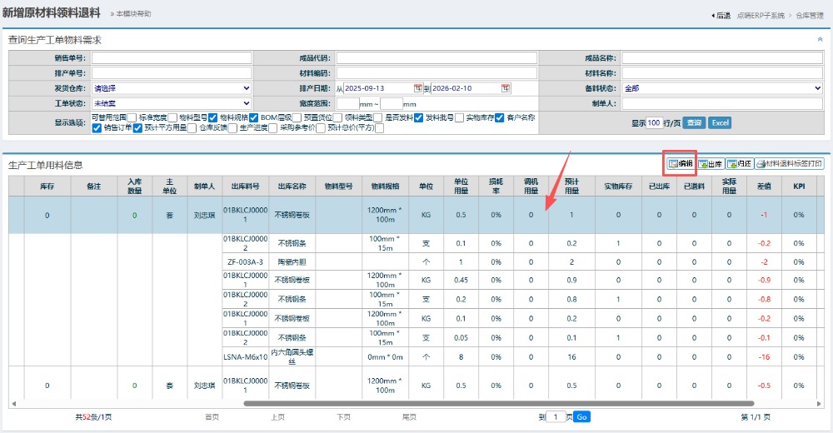Click the 销售单号 input field
Viewport: 833px width, 433px height.
172,58
